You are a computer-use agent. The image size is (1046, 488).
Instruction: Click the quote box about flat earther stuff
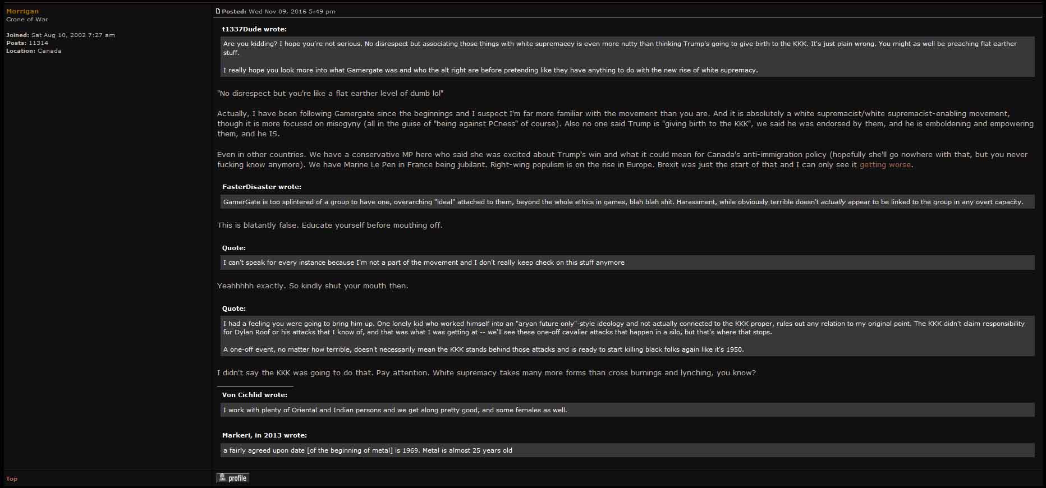627,57
